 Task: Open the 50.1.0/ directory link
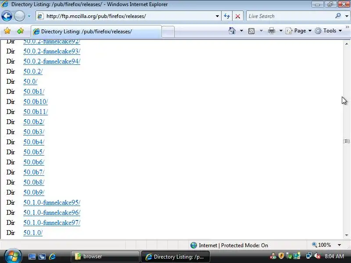[x=33, y=233]
